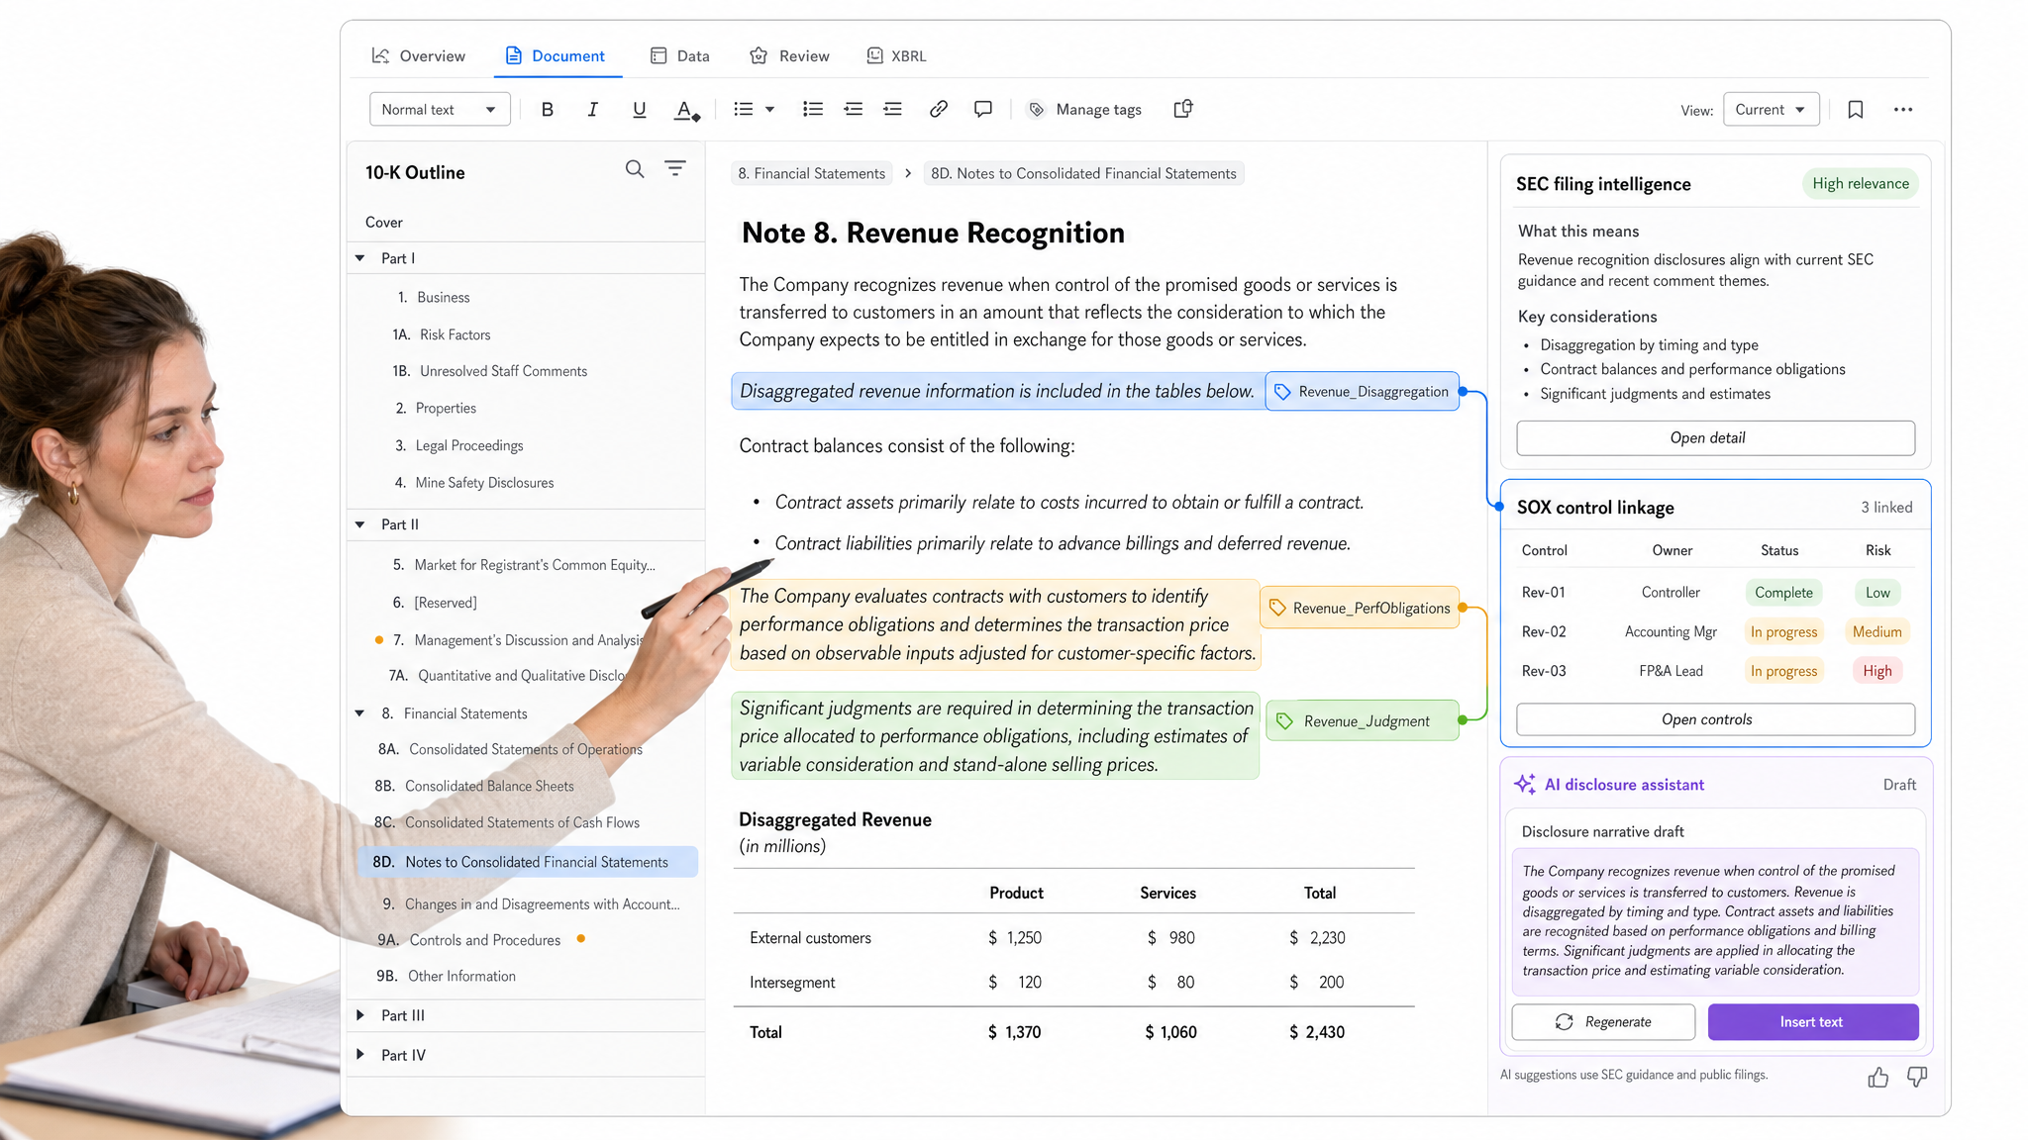
Task: Open the more options ellipsis menu
Action: (x=1902, y=110)
